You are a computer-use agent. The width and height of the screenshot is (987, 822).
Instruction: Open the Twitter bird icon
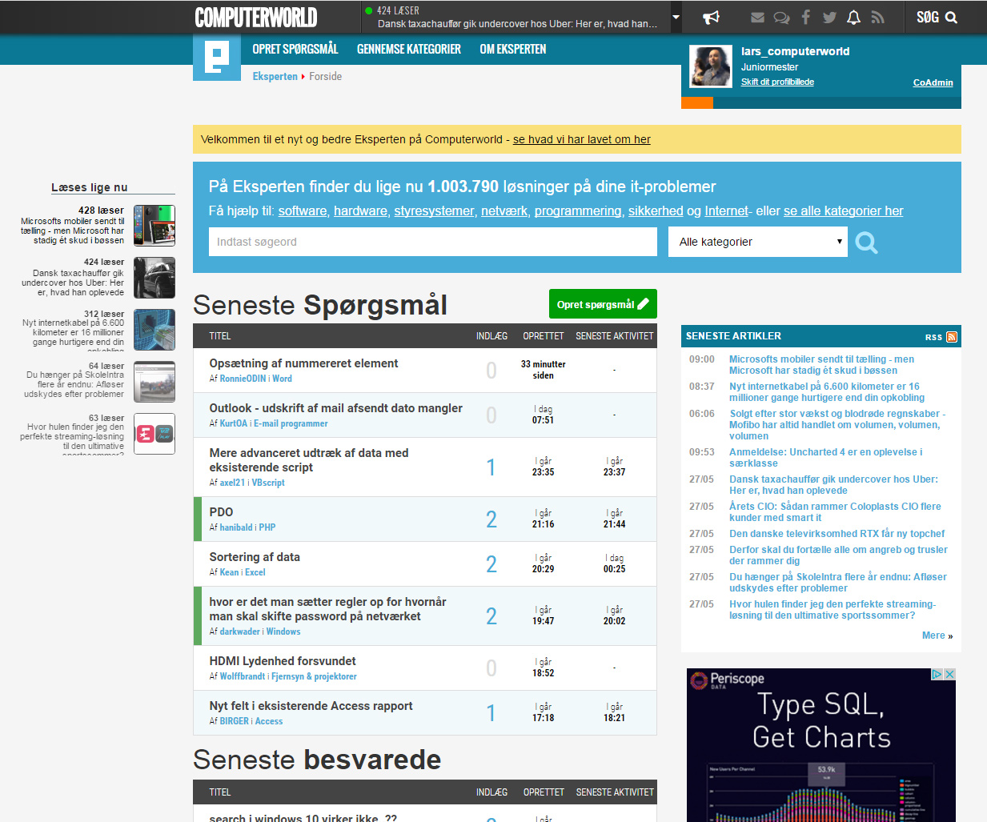click(829, 18)
